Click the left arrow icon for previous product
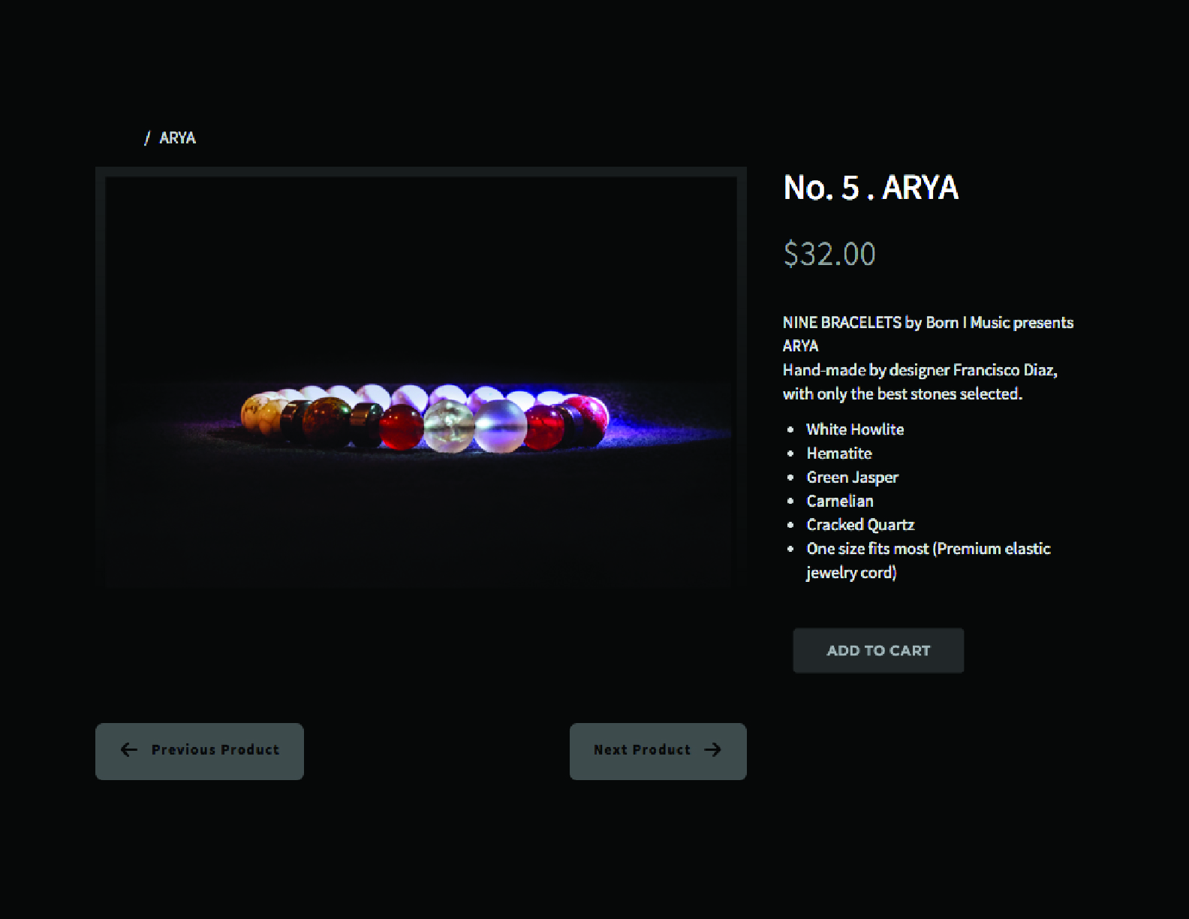 (129, 750)
